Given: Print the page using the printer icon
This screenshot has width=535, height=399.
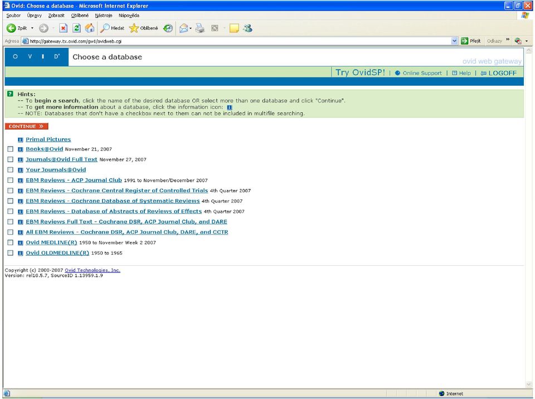Looking at the screenshot, I should click(x=200, y=28).
